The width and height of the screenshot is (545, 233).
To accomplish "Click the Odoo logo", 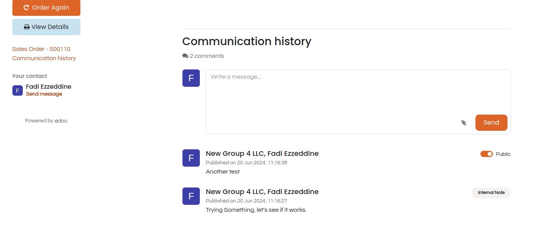I will click(61, 121).
